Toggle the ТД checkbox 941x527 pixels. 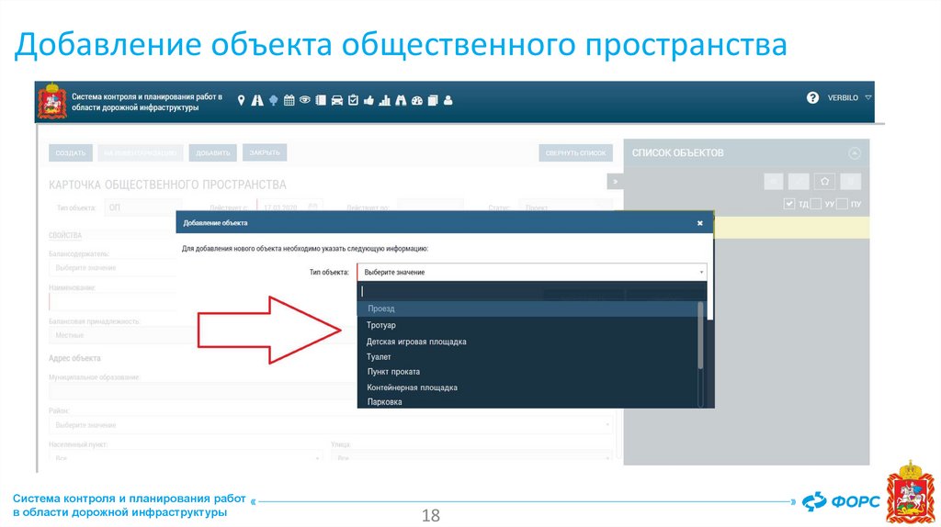click(789, 204)
